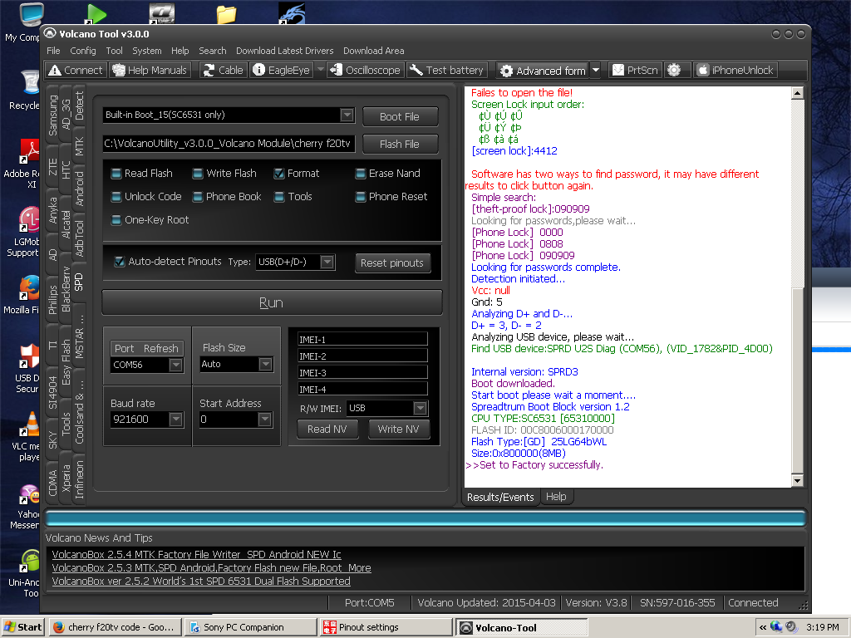The width and height of the screenshot is (851, 638).
Task: Click the Write NV button
Action: [x=398, y=429]
